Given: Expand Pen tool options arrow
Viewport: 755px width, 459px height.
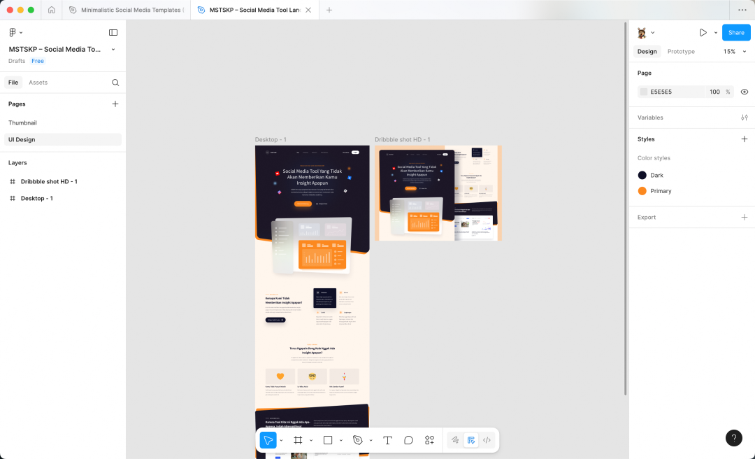Looking at the screenshot, I should [371, 439].
